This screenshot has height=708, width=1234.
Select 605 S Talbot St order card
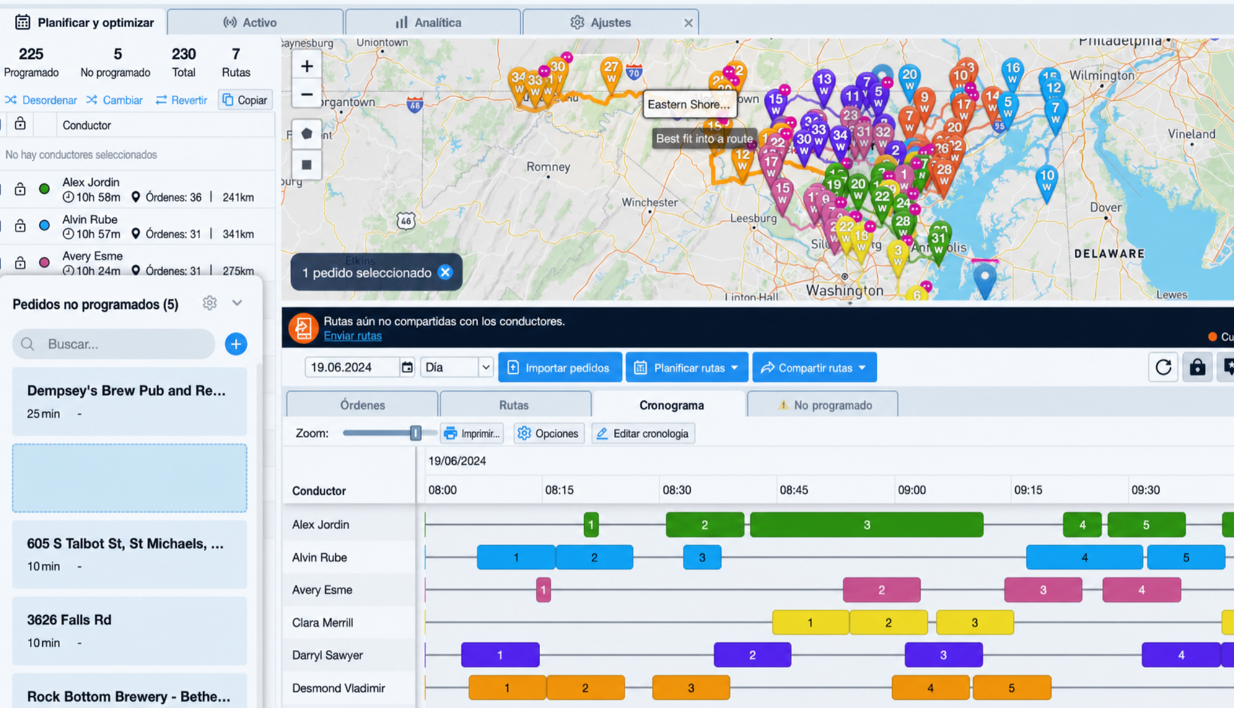[129, 555]
